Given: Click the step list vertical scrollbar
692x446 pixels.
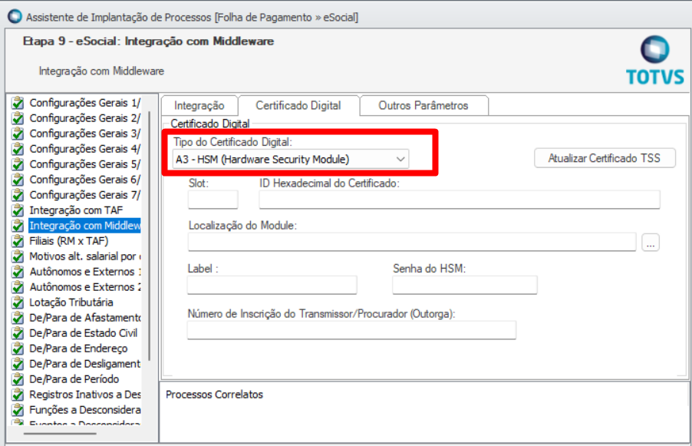Looking at the screenshot, I should 150,236.
